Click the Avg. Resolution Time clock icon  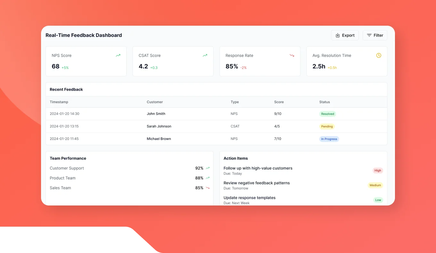(x=379, y=56)
